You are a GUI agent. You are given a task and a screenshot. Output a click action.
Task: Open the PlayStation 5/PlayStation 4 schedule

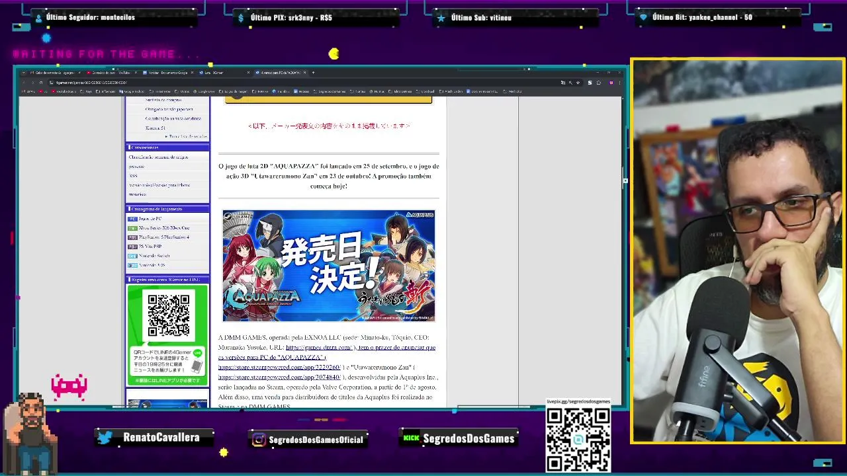164,237
